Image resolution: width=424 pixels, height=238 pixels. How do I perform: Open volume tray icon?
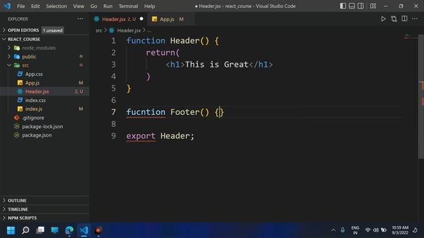376,230
